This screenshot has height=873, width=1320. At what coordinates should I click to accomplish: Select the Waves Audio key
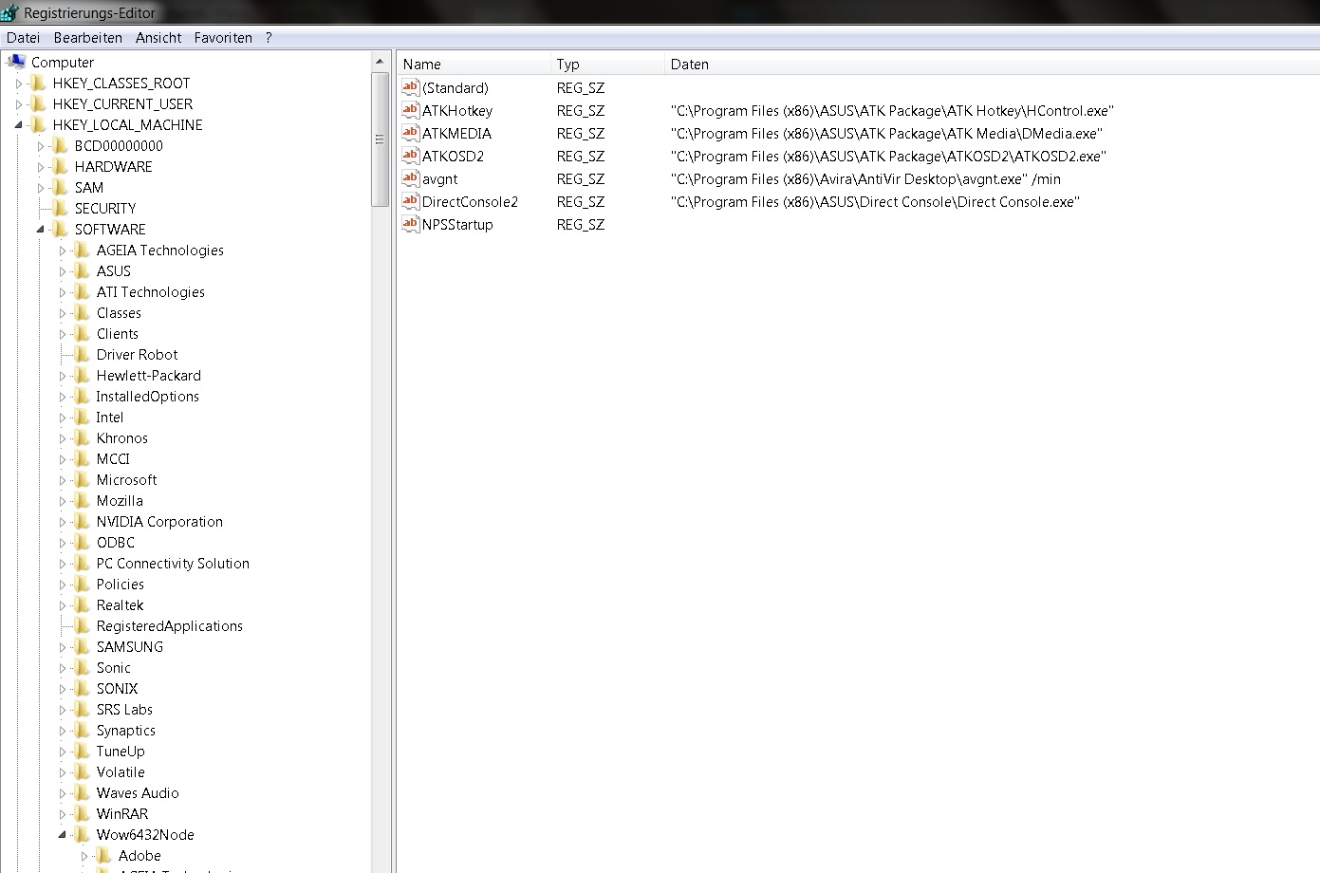pos(137,792)
